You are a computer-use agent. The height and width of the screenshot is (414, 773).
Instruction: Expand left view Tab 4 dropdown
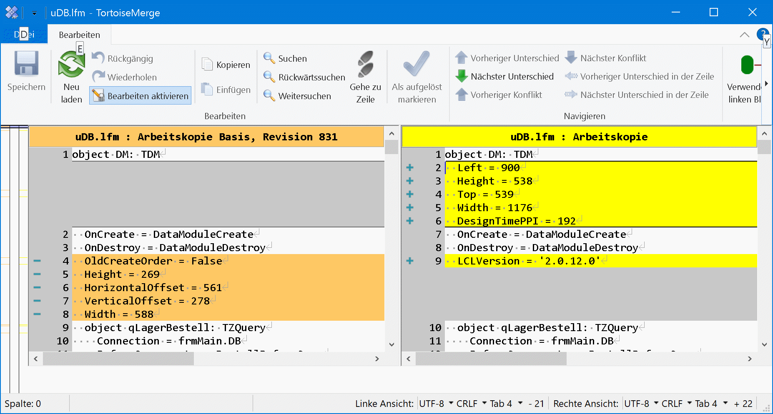click(x=506, y=404)
